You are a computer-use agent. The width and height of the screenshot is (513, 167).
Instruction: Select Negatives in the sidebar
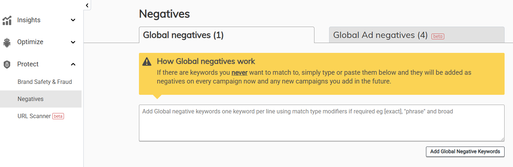[x=30, y=99]
